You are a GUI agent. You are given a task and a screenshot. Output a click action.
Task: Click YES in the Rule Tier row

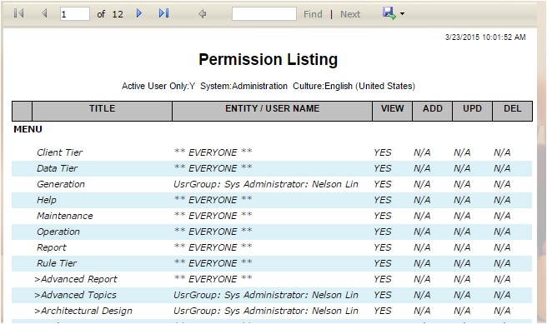(383, 263)
